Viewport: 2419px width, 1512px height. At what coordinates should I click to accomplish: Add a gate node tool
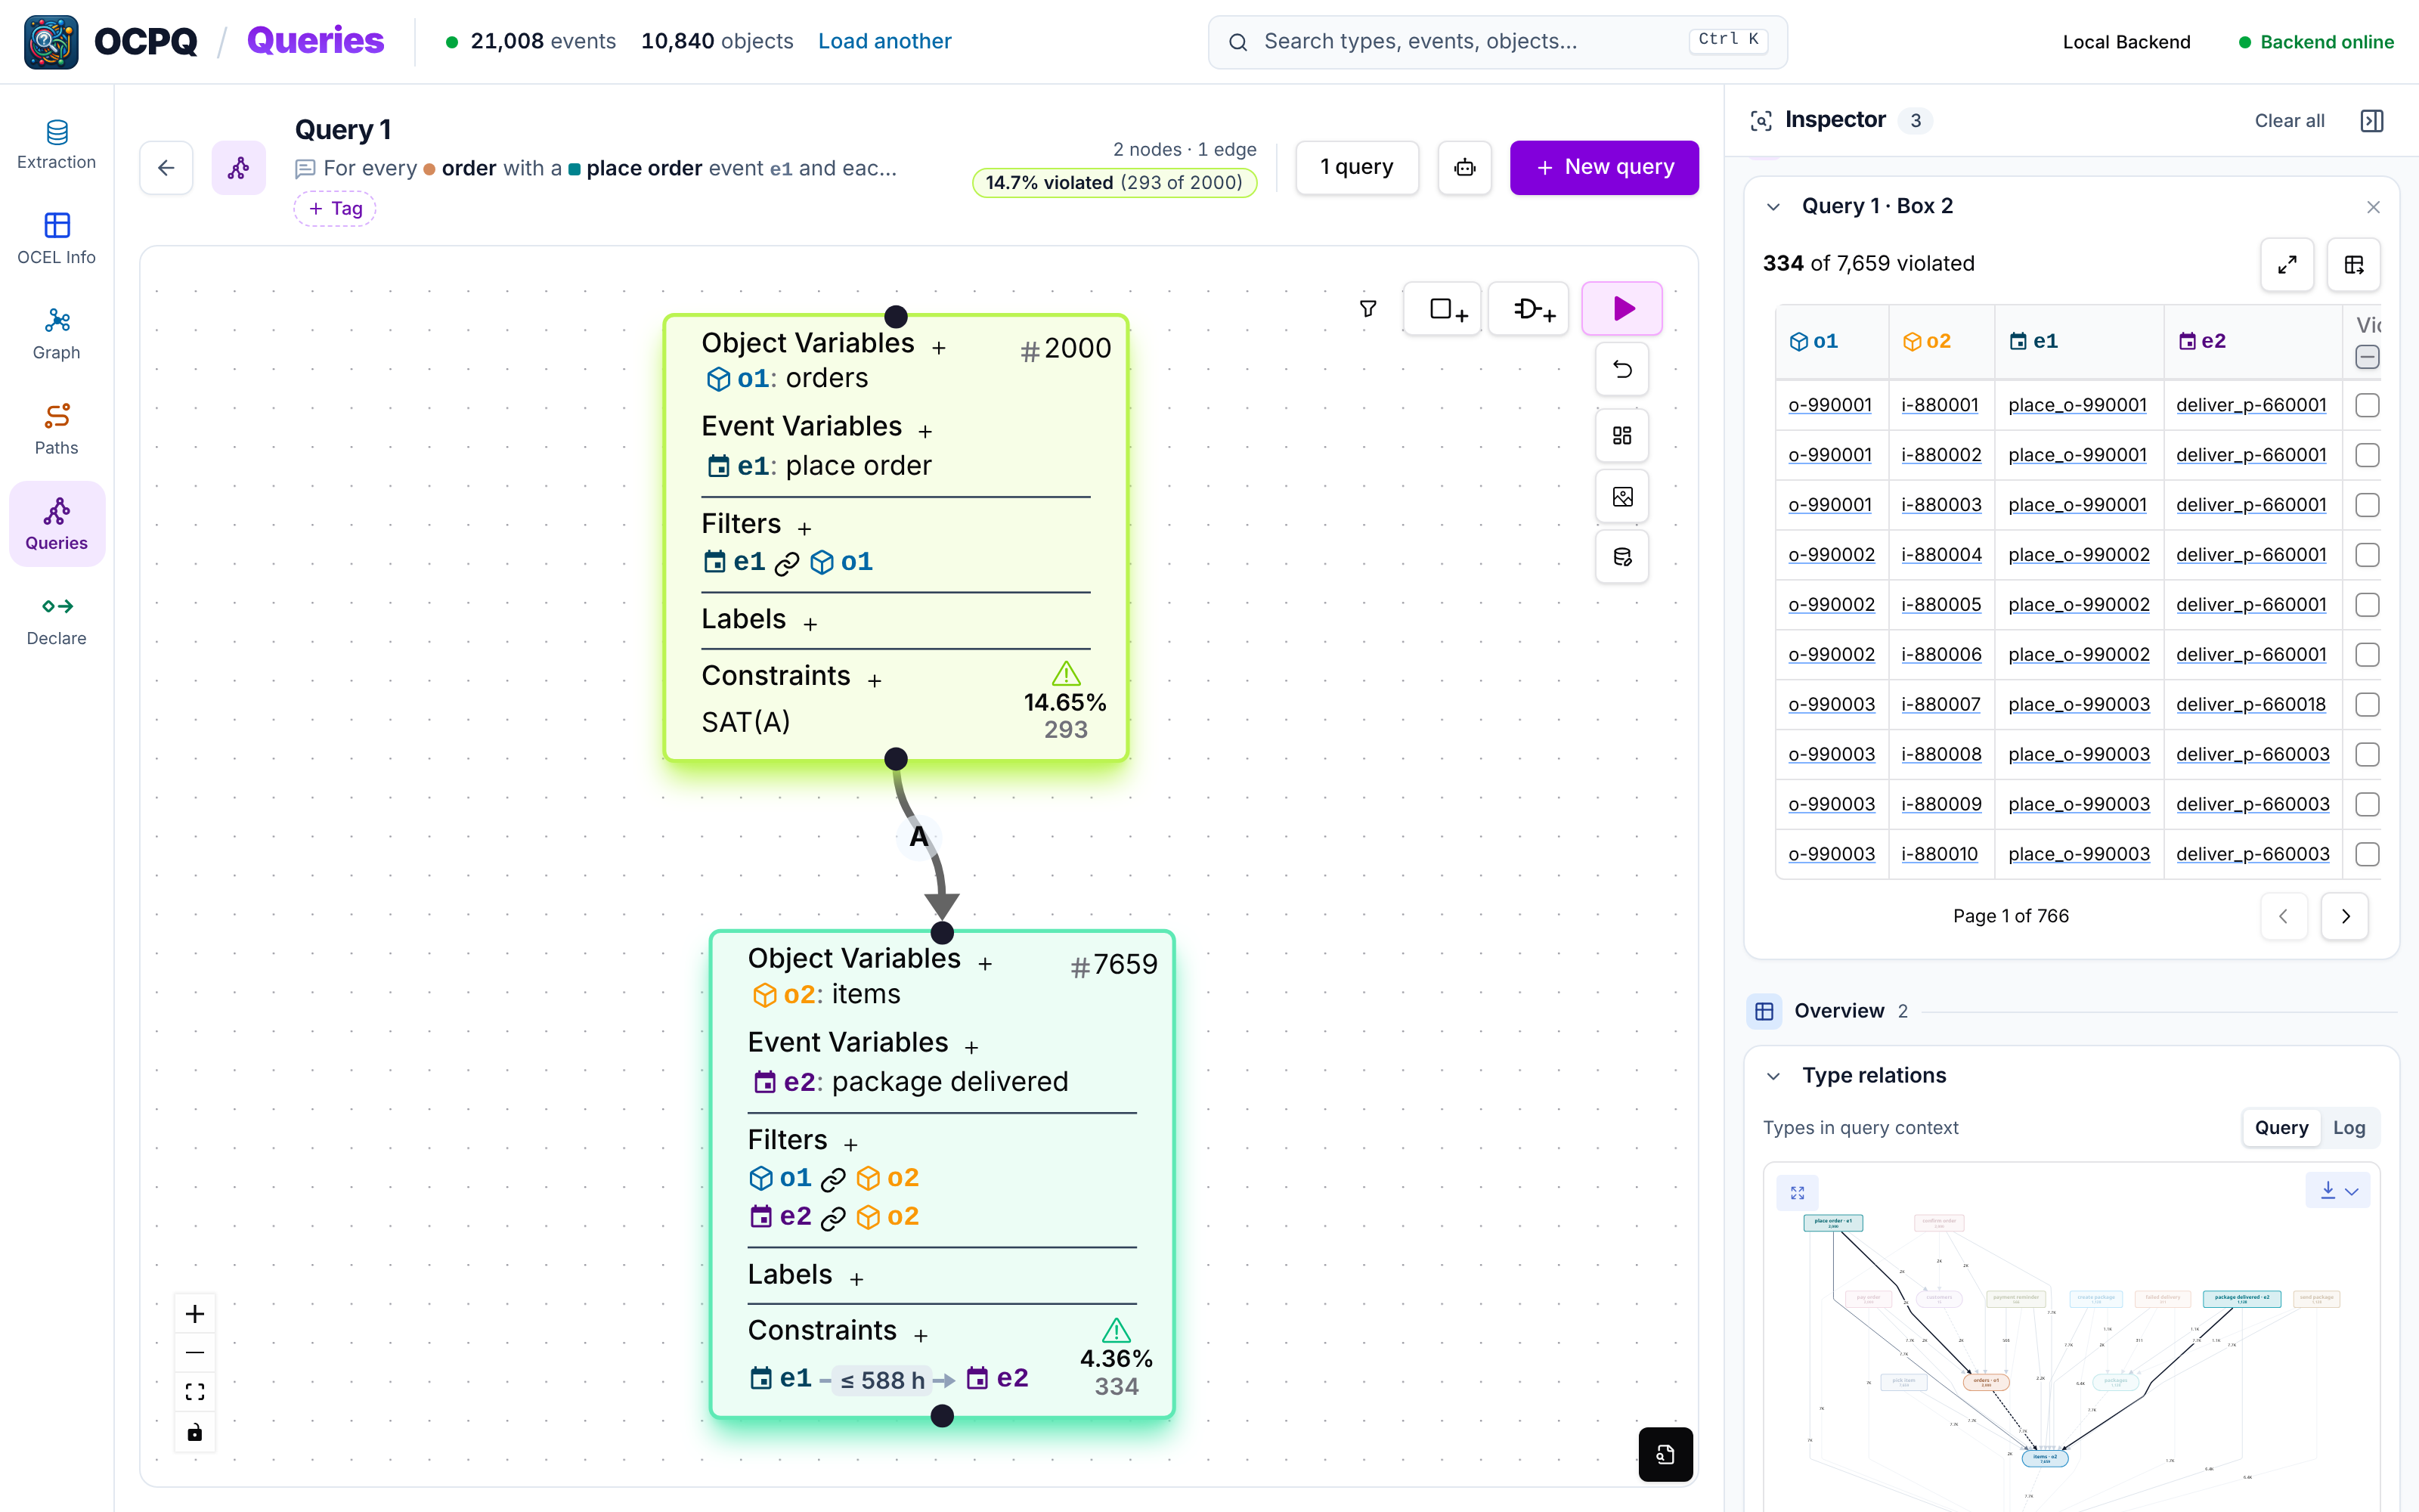point(1529,309)
